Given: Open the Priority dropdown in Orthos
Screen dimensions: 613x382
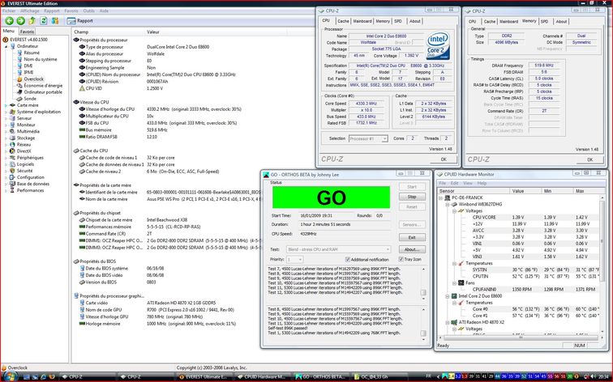Looking at the screenshot, I should [x=295, y=260].
